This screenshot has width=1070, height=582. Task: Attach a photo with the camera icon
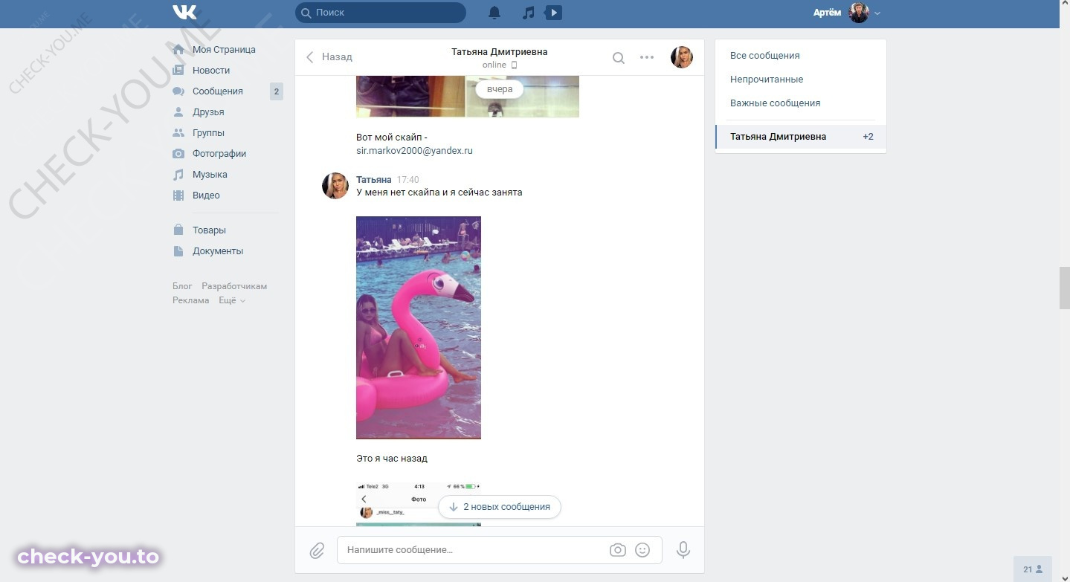click(617, 550)
